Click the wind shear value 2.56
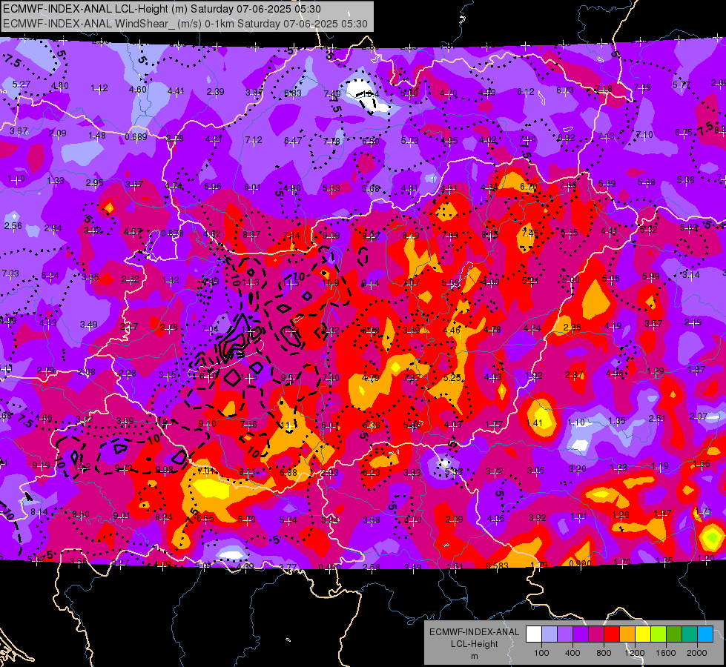The height and width of the screenshot is (667, 726). pos(13,226)
